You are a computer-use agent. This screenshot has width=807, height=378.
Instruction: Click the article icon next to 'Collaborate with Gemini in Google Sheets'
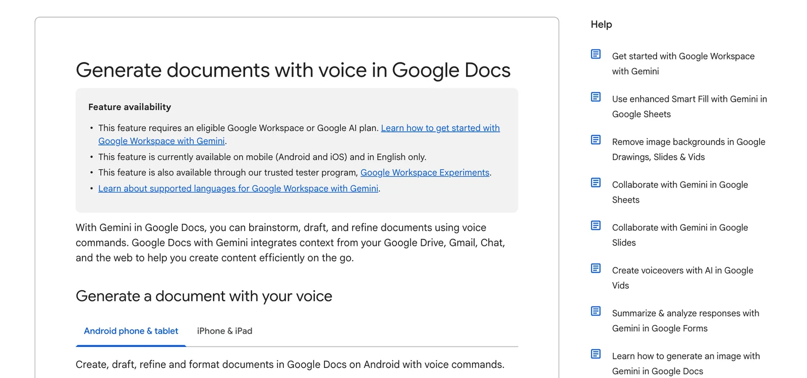pos(596,182)
